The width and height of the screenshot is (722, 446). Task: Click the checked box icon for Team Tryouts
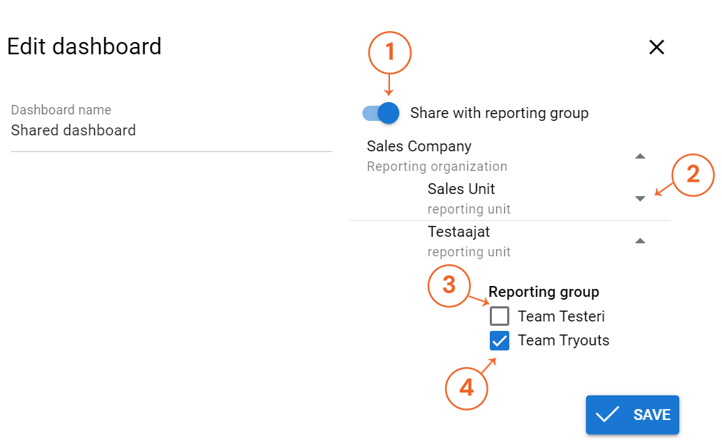(x=499, y=340)
